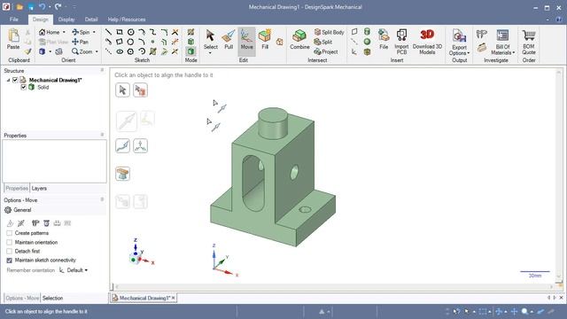Toggle visibility of Mechanical Drawing1 in Structure
The height and width of the screenshot is (319, 567).
point(15,80)
